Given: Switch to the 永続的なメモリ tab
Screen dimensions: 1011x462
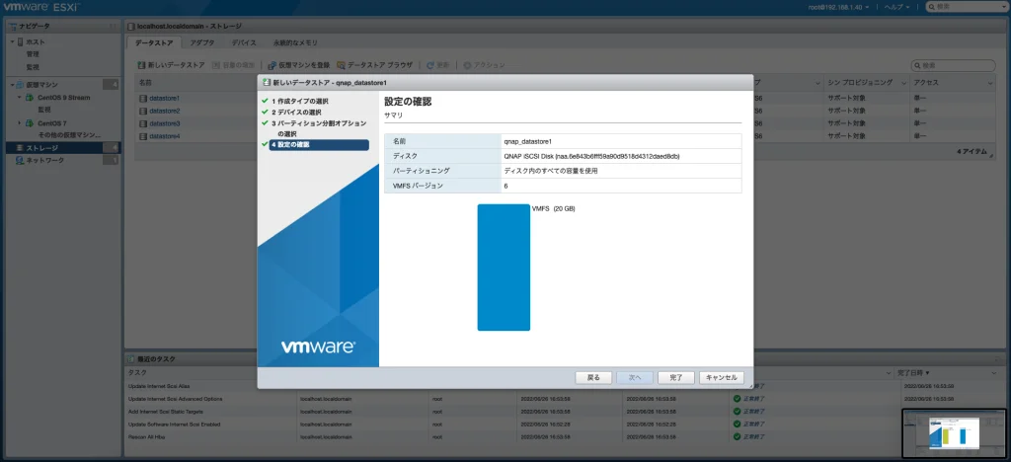Looking at the screenshot, I should coord(294,42).
